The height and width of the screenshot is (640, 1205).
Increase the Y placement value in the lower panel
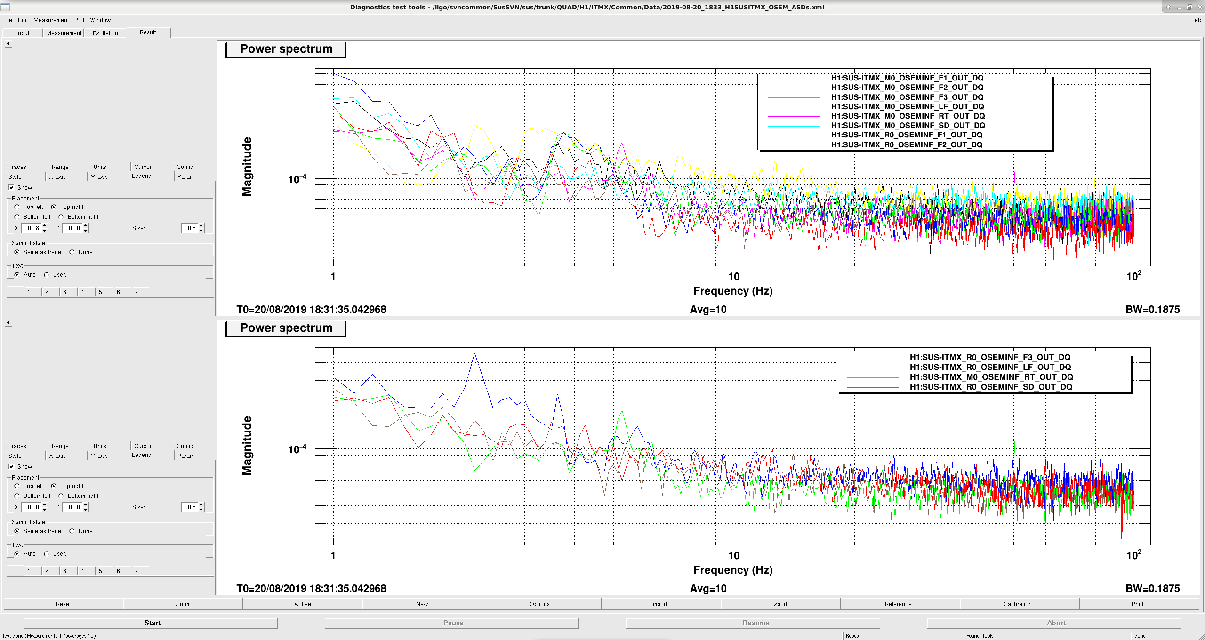[86, 505]
